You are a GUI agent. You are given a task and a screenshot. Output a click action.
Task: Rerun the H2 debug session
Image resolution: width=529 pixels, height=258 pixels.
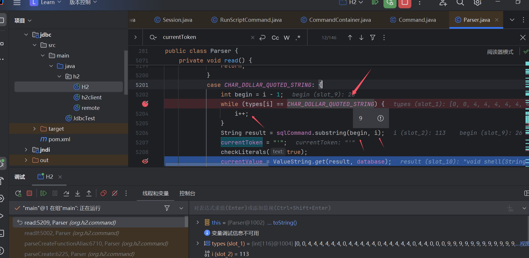click(18, 193)
